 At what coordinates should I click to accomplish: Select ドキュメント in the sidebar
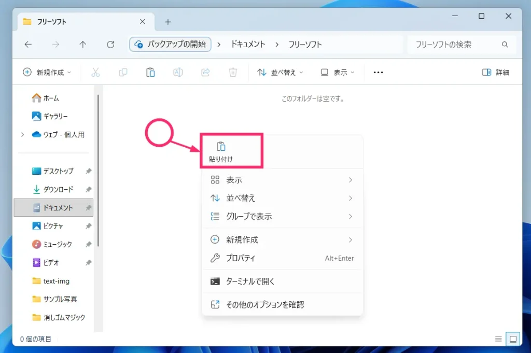click(53, 207)
